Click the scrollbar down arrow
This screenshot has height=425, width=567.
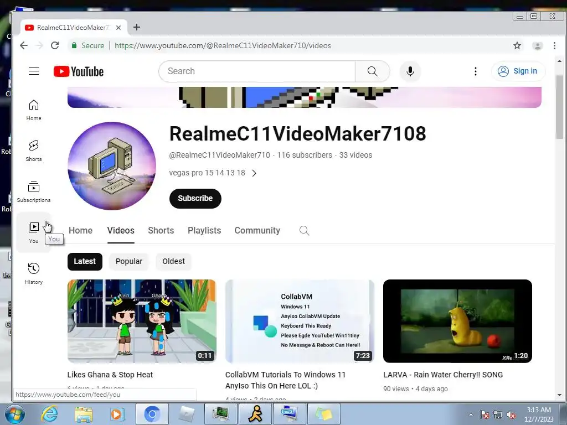click(x=559, y=395)
